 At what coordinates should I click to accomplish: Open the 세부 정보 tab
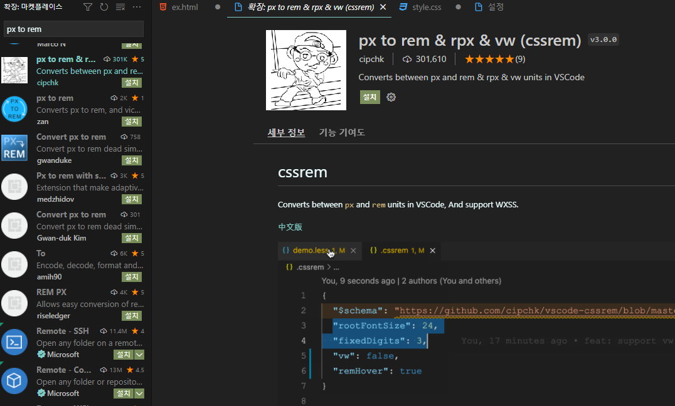(286, 132)
